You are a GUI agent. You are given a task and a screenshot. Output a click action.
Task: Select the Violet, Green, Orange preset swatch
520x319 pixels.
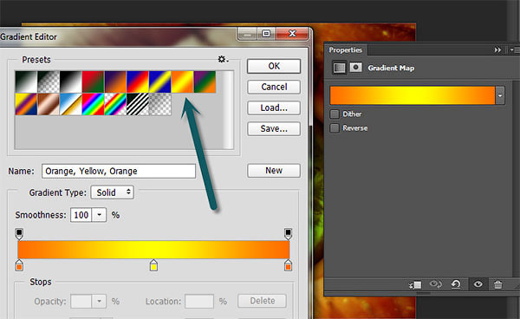point(205,81)
